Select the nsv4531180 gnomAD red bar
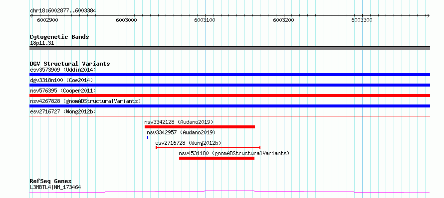 click(217, 158)
